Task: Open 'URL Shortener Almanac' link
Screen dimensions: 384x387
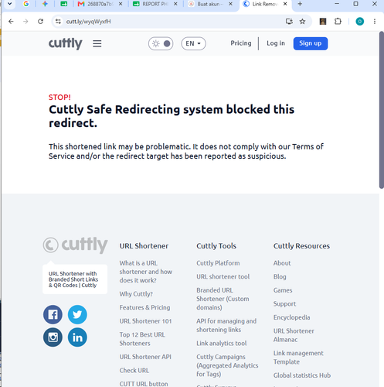Action: coord(294,335)
